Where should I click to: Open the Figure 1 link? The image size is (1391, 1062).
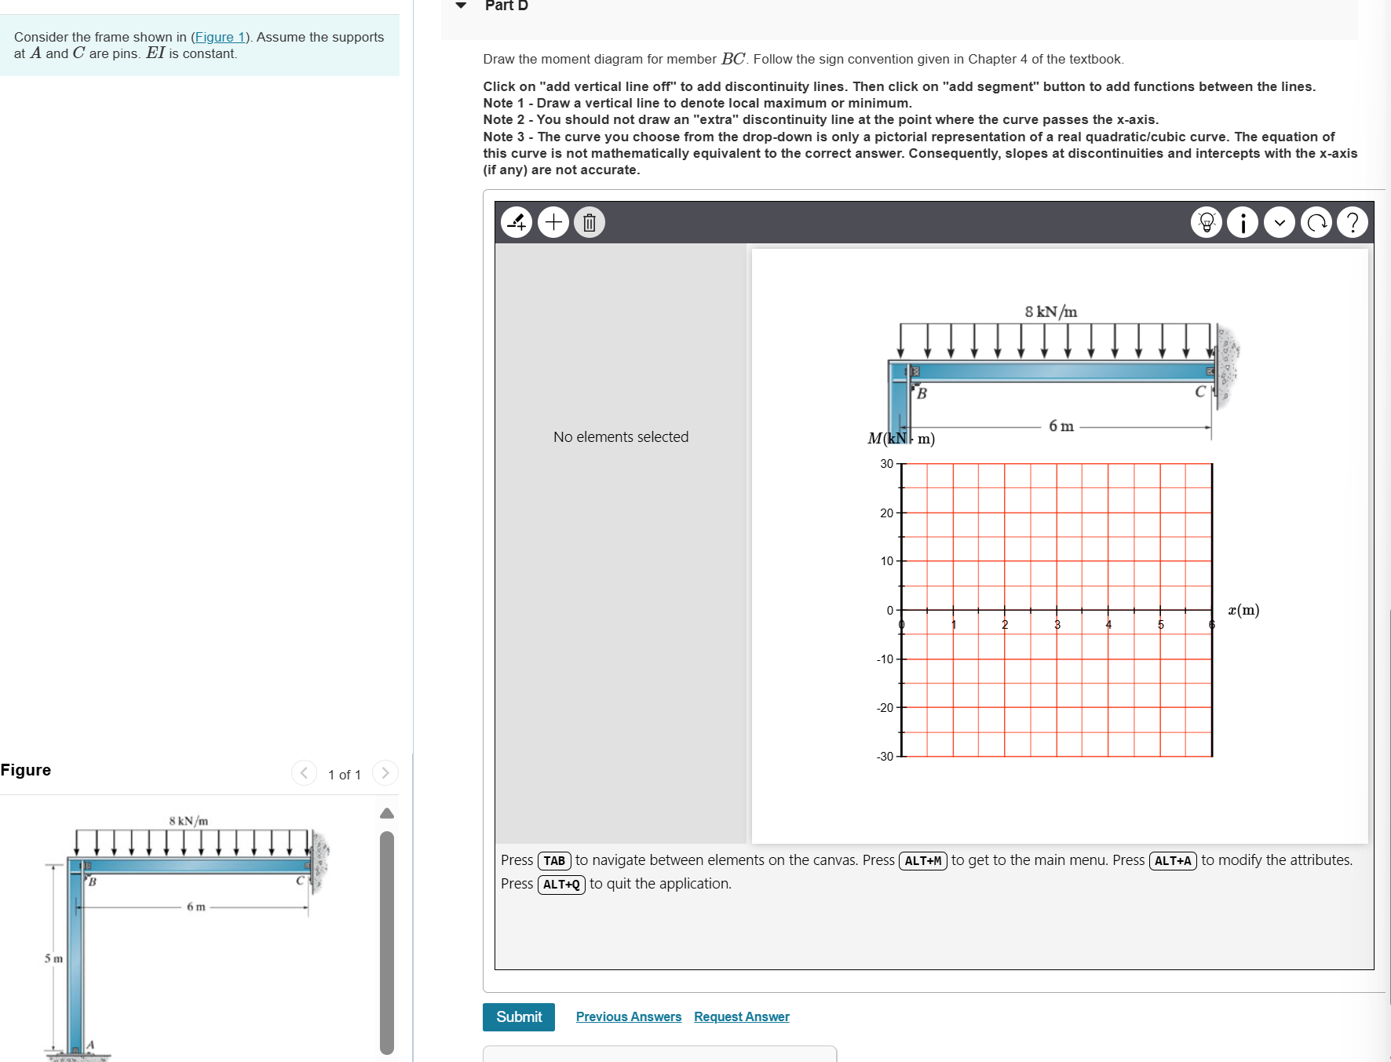coord(220,37)
